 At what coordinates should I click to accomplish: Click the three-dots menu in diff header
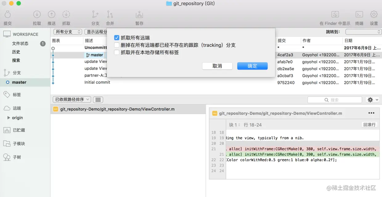[x=371, y=113]
